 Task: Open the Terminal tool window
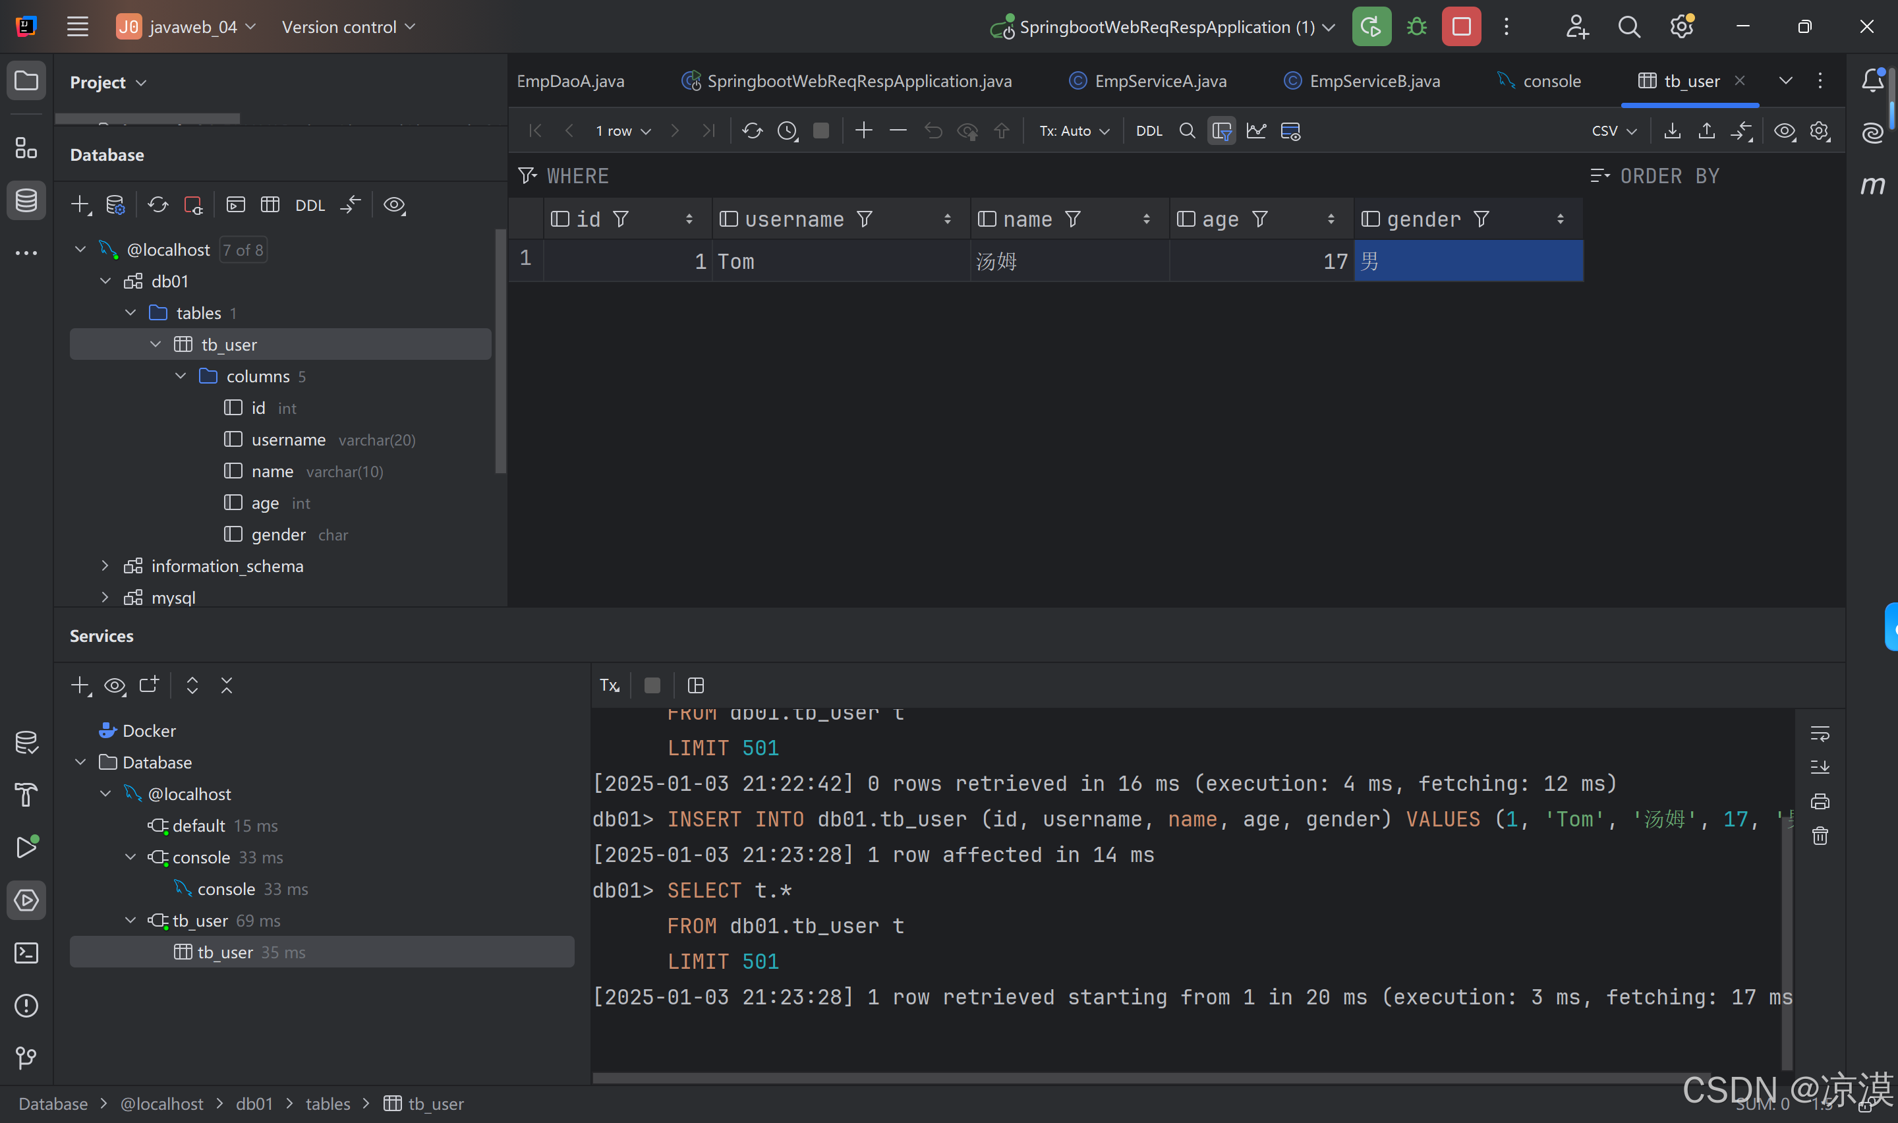pyautogui.click(x=26, y=953)
